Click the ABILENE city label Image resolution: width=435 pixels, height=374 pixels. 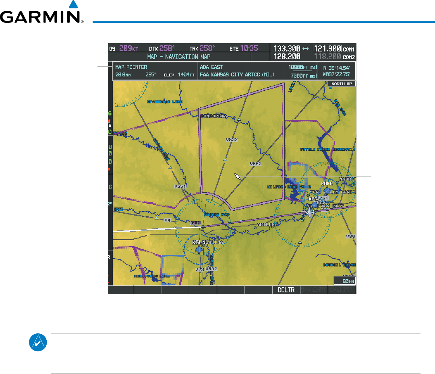coord(267,225)
